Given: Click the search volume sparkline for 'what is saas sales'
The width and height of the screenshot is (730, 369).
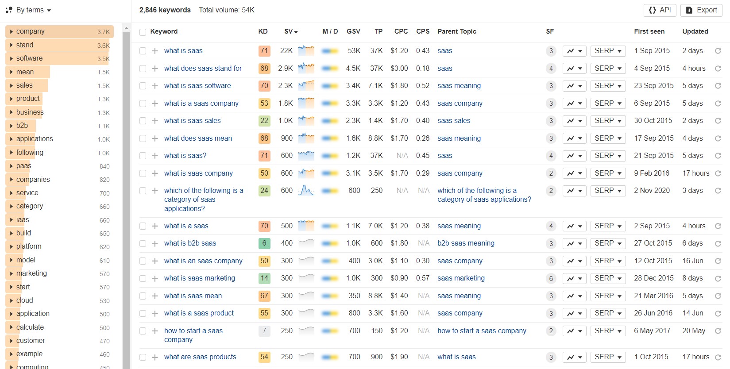Looking at the screenshot, I should [306, 121].
